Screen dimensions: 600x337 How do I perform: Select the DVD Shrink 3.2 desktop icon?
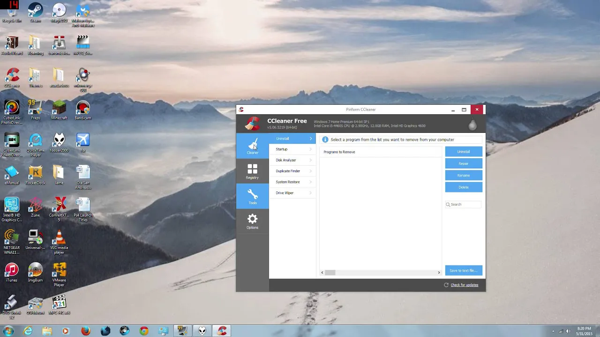tap(12, 308)
